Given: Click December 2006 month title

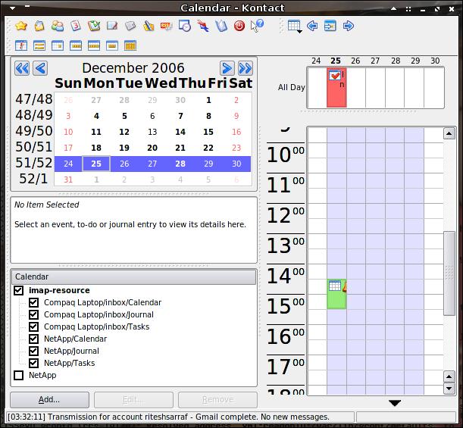Looking at the screenshot, I should pos(133,68).
